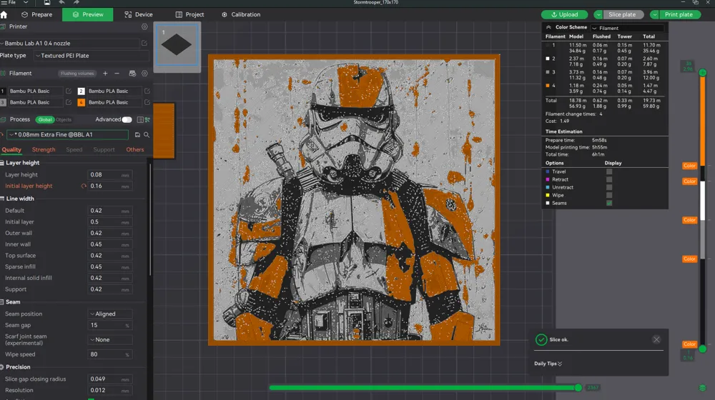Switch to the Project tab

tap(189, 14)
